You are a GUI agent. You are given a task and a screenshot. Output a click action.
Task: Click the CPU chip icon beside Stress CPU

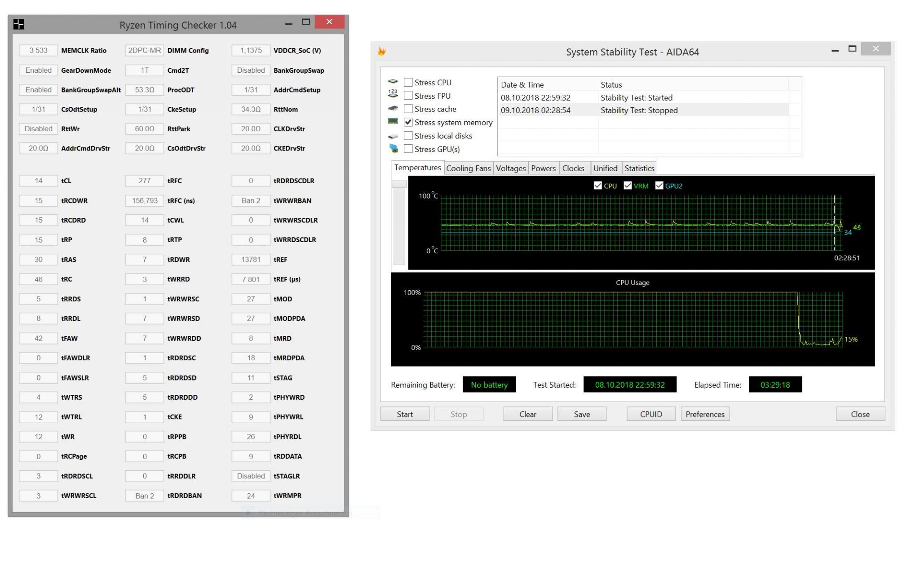pyautogui.click(x=393, y=82)
